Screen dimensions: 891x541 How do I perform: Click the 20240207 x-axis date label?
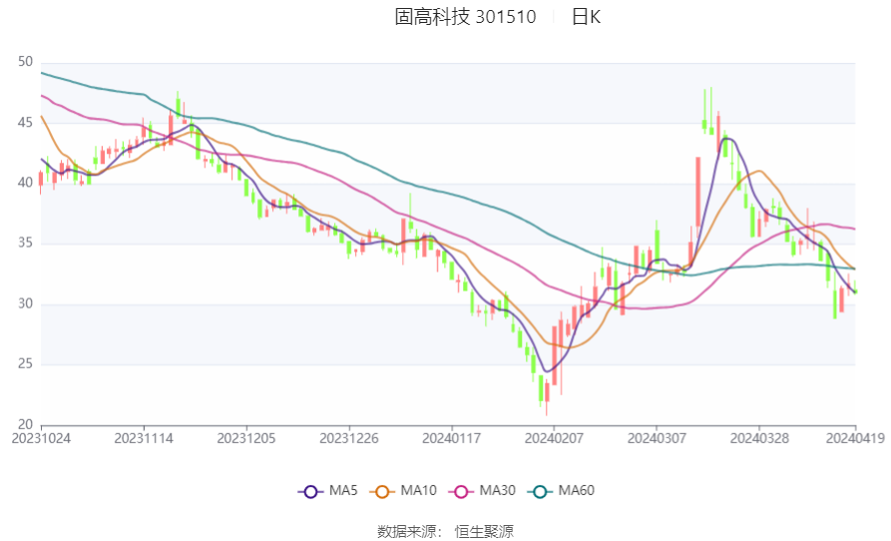point(553,437)
